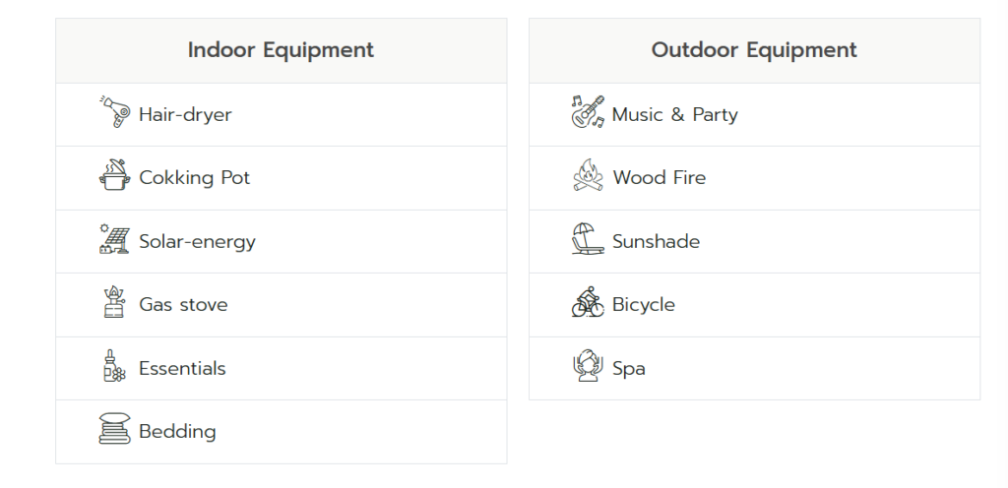Select the Wood Fire text label
Viewport: 1008px width, 488px height.
pos(659,178)
